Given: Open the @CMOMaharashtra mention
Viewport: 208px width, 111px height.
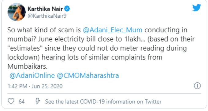Looking at the screenshot, I should [x=88, y=76].
